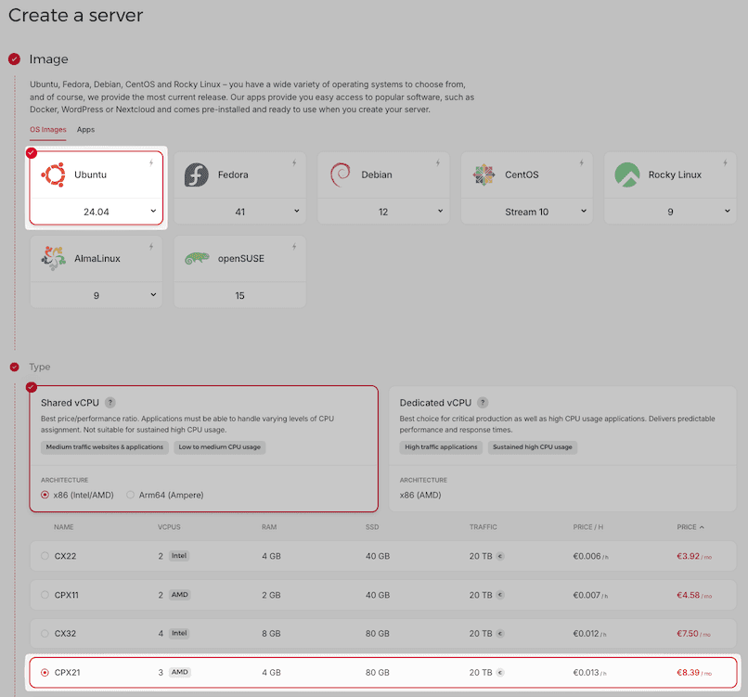Select the CX32 server radio button
The image size is (748, 697).
click(45, 634)
